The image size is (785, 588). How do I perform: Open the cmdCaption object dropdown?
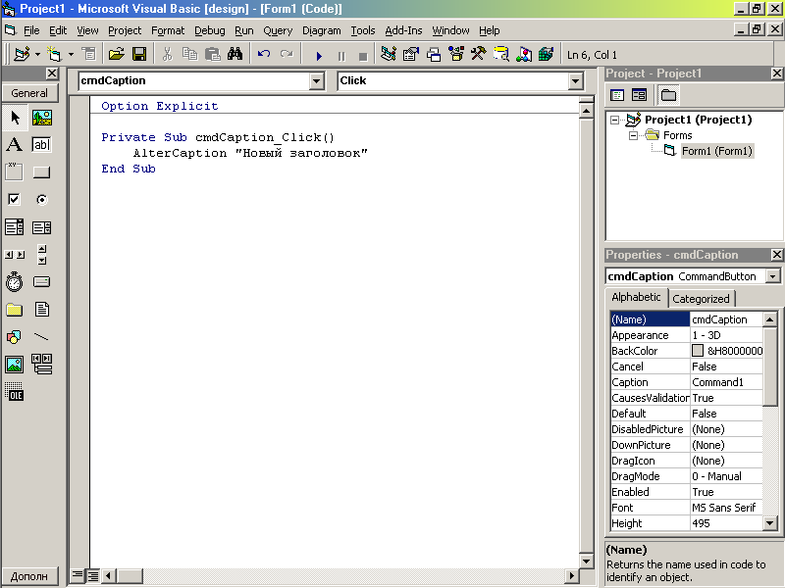point(316,81)
